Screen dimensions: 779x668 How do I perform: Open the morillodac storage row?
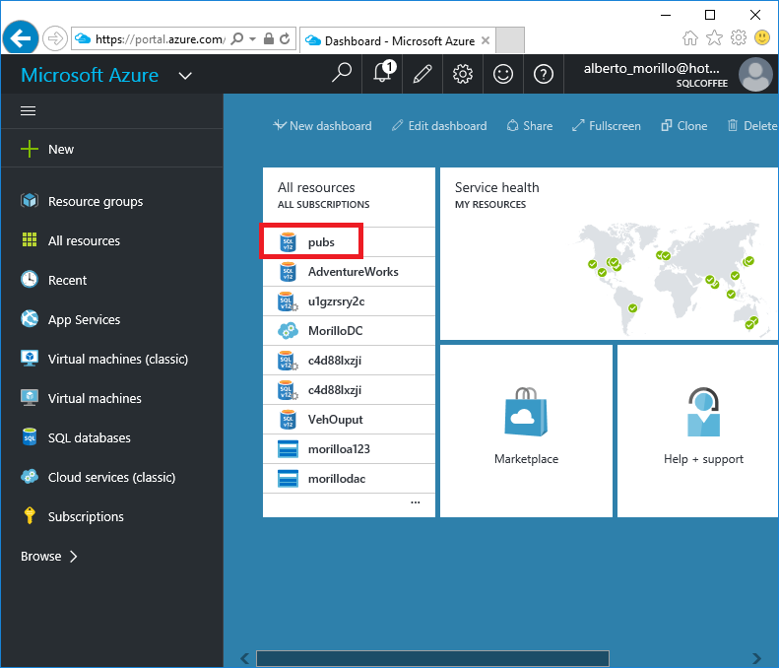(x=349, y=479)
